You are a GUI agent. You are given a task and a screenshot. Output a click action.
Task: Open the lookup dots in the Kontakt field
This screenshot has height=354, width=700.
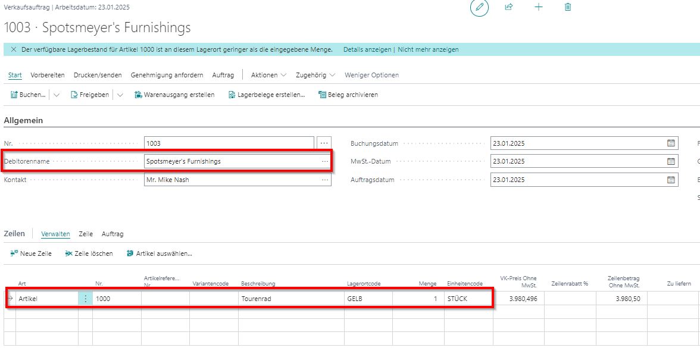(325, 180)
